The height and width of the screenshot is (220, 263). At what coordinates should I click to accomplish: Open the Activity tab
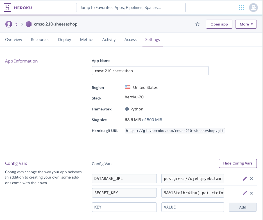(109, 40)
